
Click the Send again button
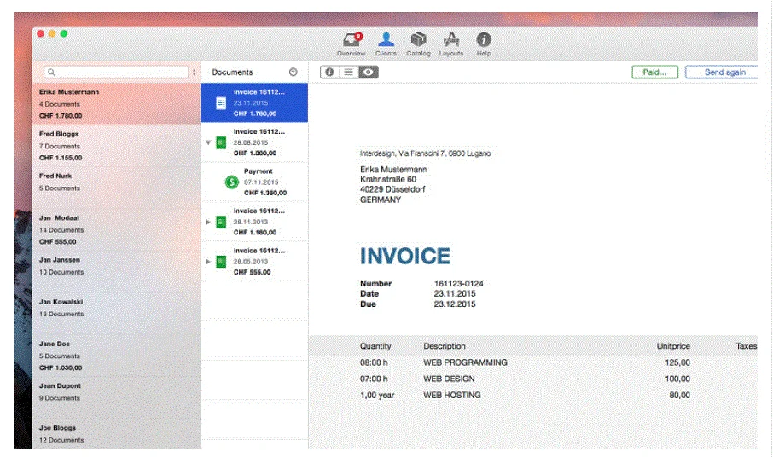722,72
